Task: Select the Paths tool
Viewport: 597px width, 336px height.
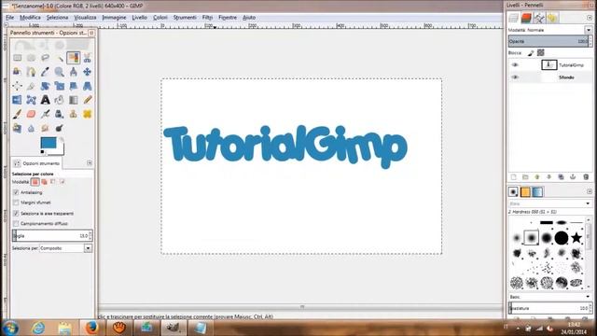Action: [x=31, y=72]
